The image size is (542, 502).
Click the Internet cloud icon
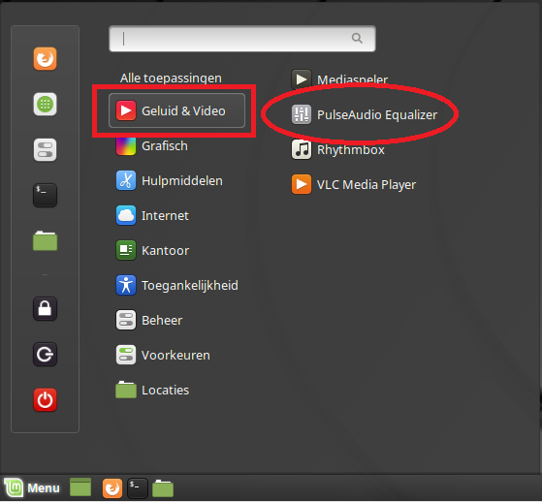(x=126, y=215)
